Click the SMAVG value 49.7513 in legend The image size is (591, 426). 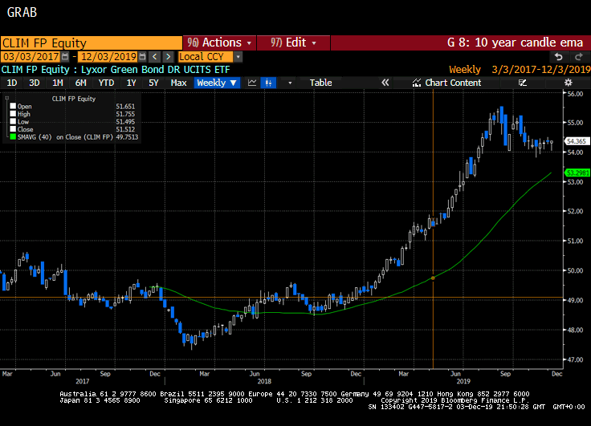coord(127,137)
